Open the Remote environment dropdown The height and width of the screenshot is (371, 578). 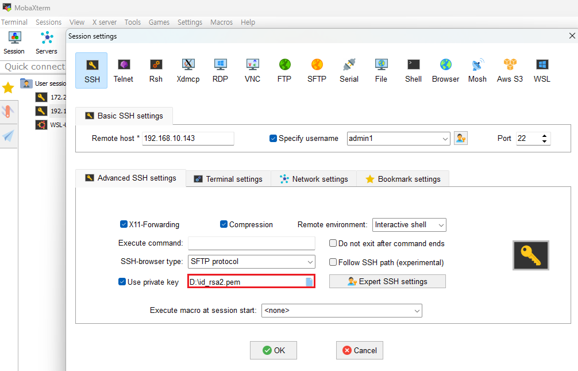pos(409,225)
